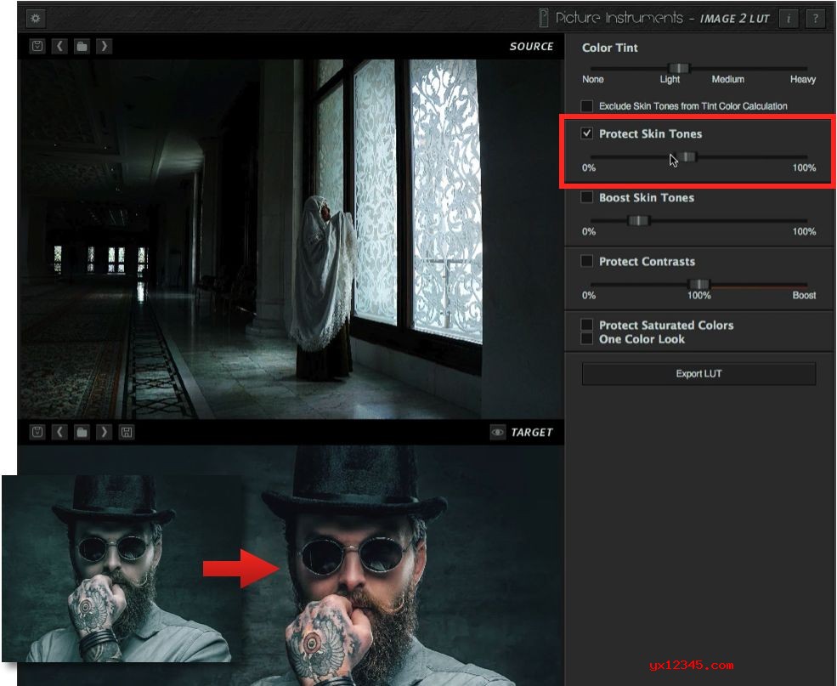Screen dimensions: 837x686
Task: Open help with the question mark button
Action: point(814,18)
